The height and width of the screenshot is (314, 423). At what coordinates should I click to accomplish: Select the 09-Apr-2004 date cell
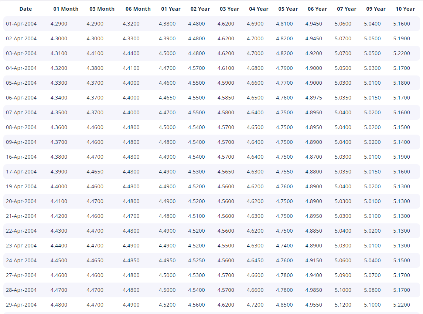coord(21,142)
